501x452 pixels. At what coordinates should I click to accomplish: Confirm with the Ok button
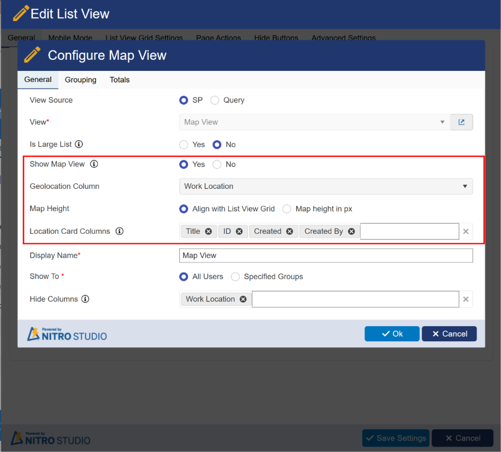(392, 333)
